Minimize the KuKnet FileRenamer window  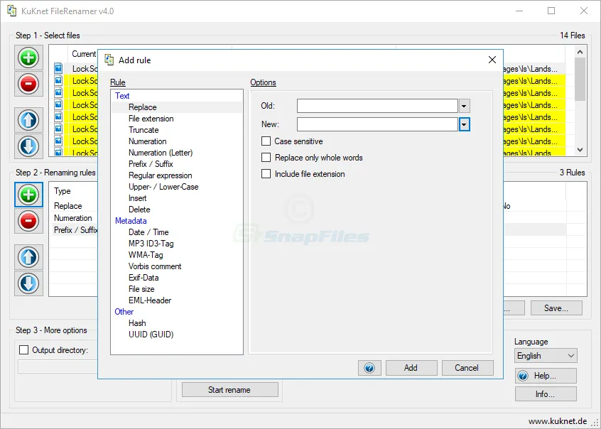(519, 11)
